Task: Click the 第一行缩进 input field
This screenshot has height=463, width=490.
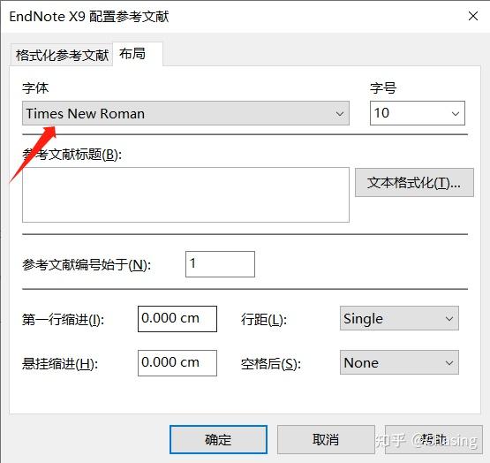Action: (x=177, y=319)
